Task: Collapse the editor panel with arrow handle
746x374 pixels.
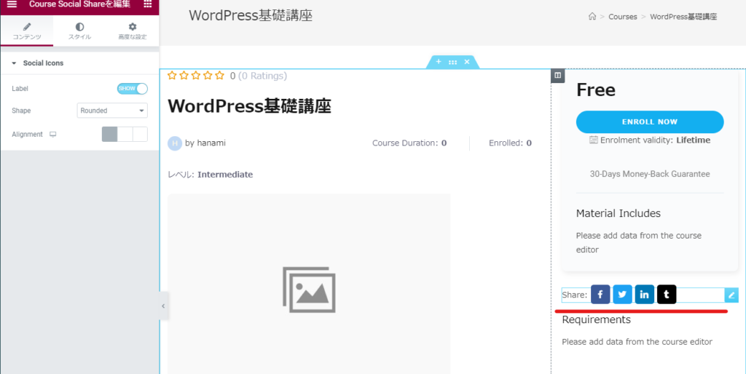Action: (163, 306)
